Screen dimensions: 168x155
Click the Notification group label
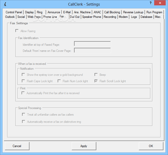[27, 69]
